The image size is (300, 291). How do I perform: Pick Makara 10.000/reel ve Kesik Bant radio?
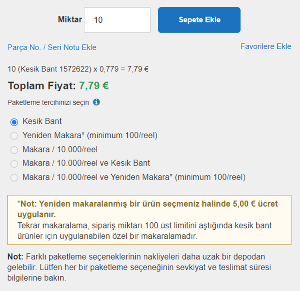click(14, 164)
